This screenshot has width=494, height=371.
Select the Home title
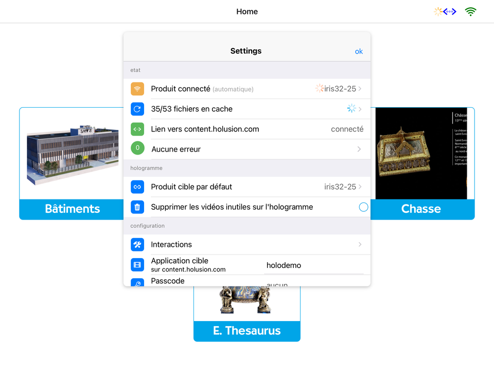click(x=247, y=11)
